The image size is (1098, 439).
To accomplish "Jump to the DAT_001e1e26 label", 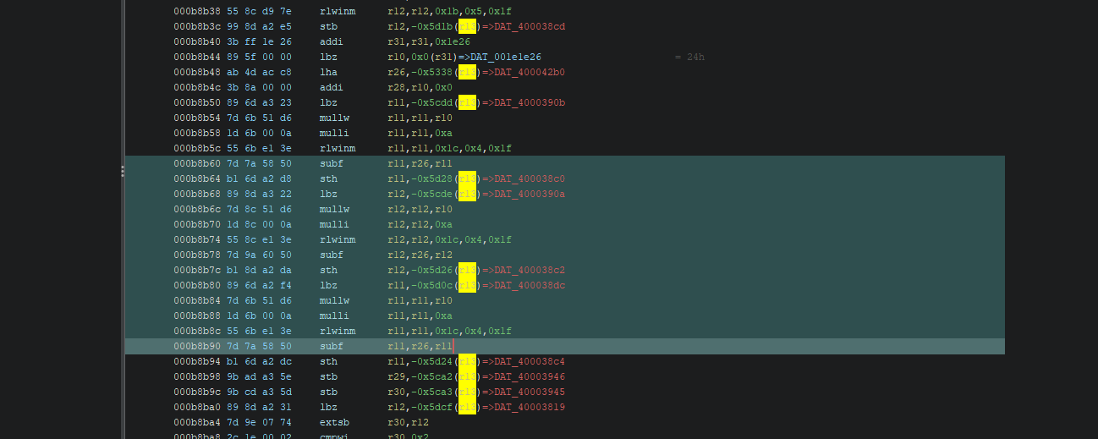I will (506, 58).
